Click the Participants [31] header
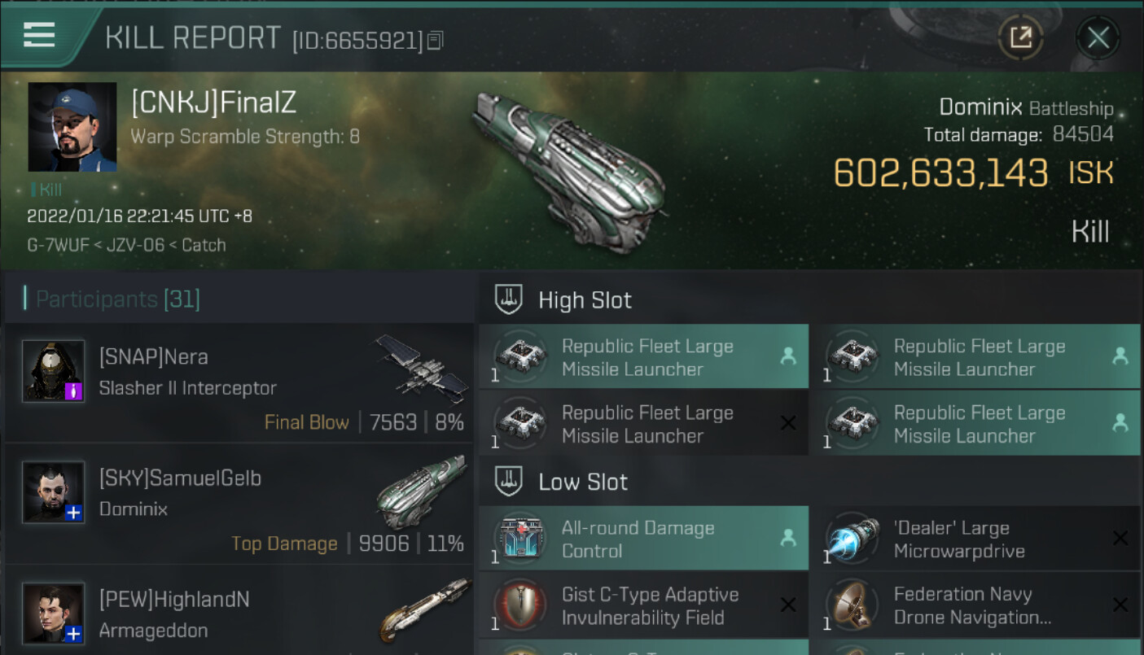Viewport: 1144px width, 655px height. tap(118, 299)
